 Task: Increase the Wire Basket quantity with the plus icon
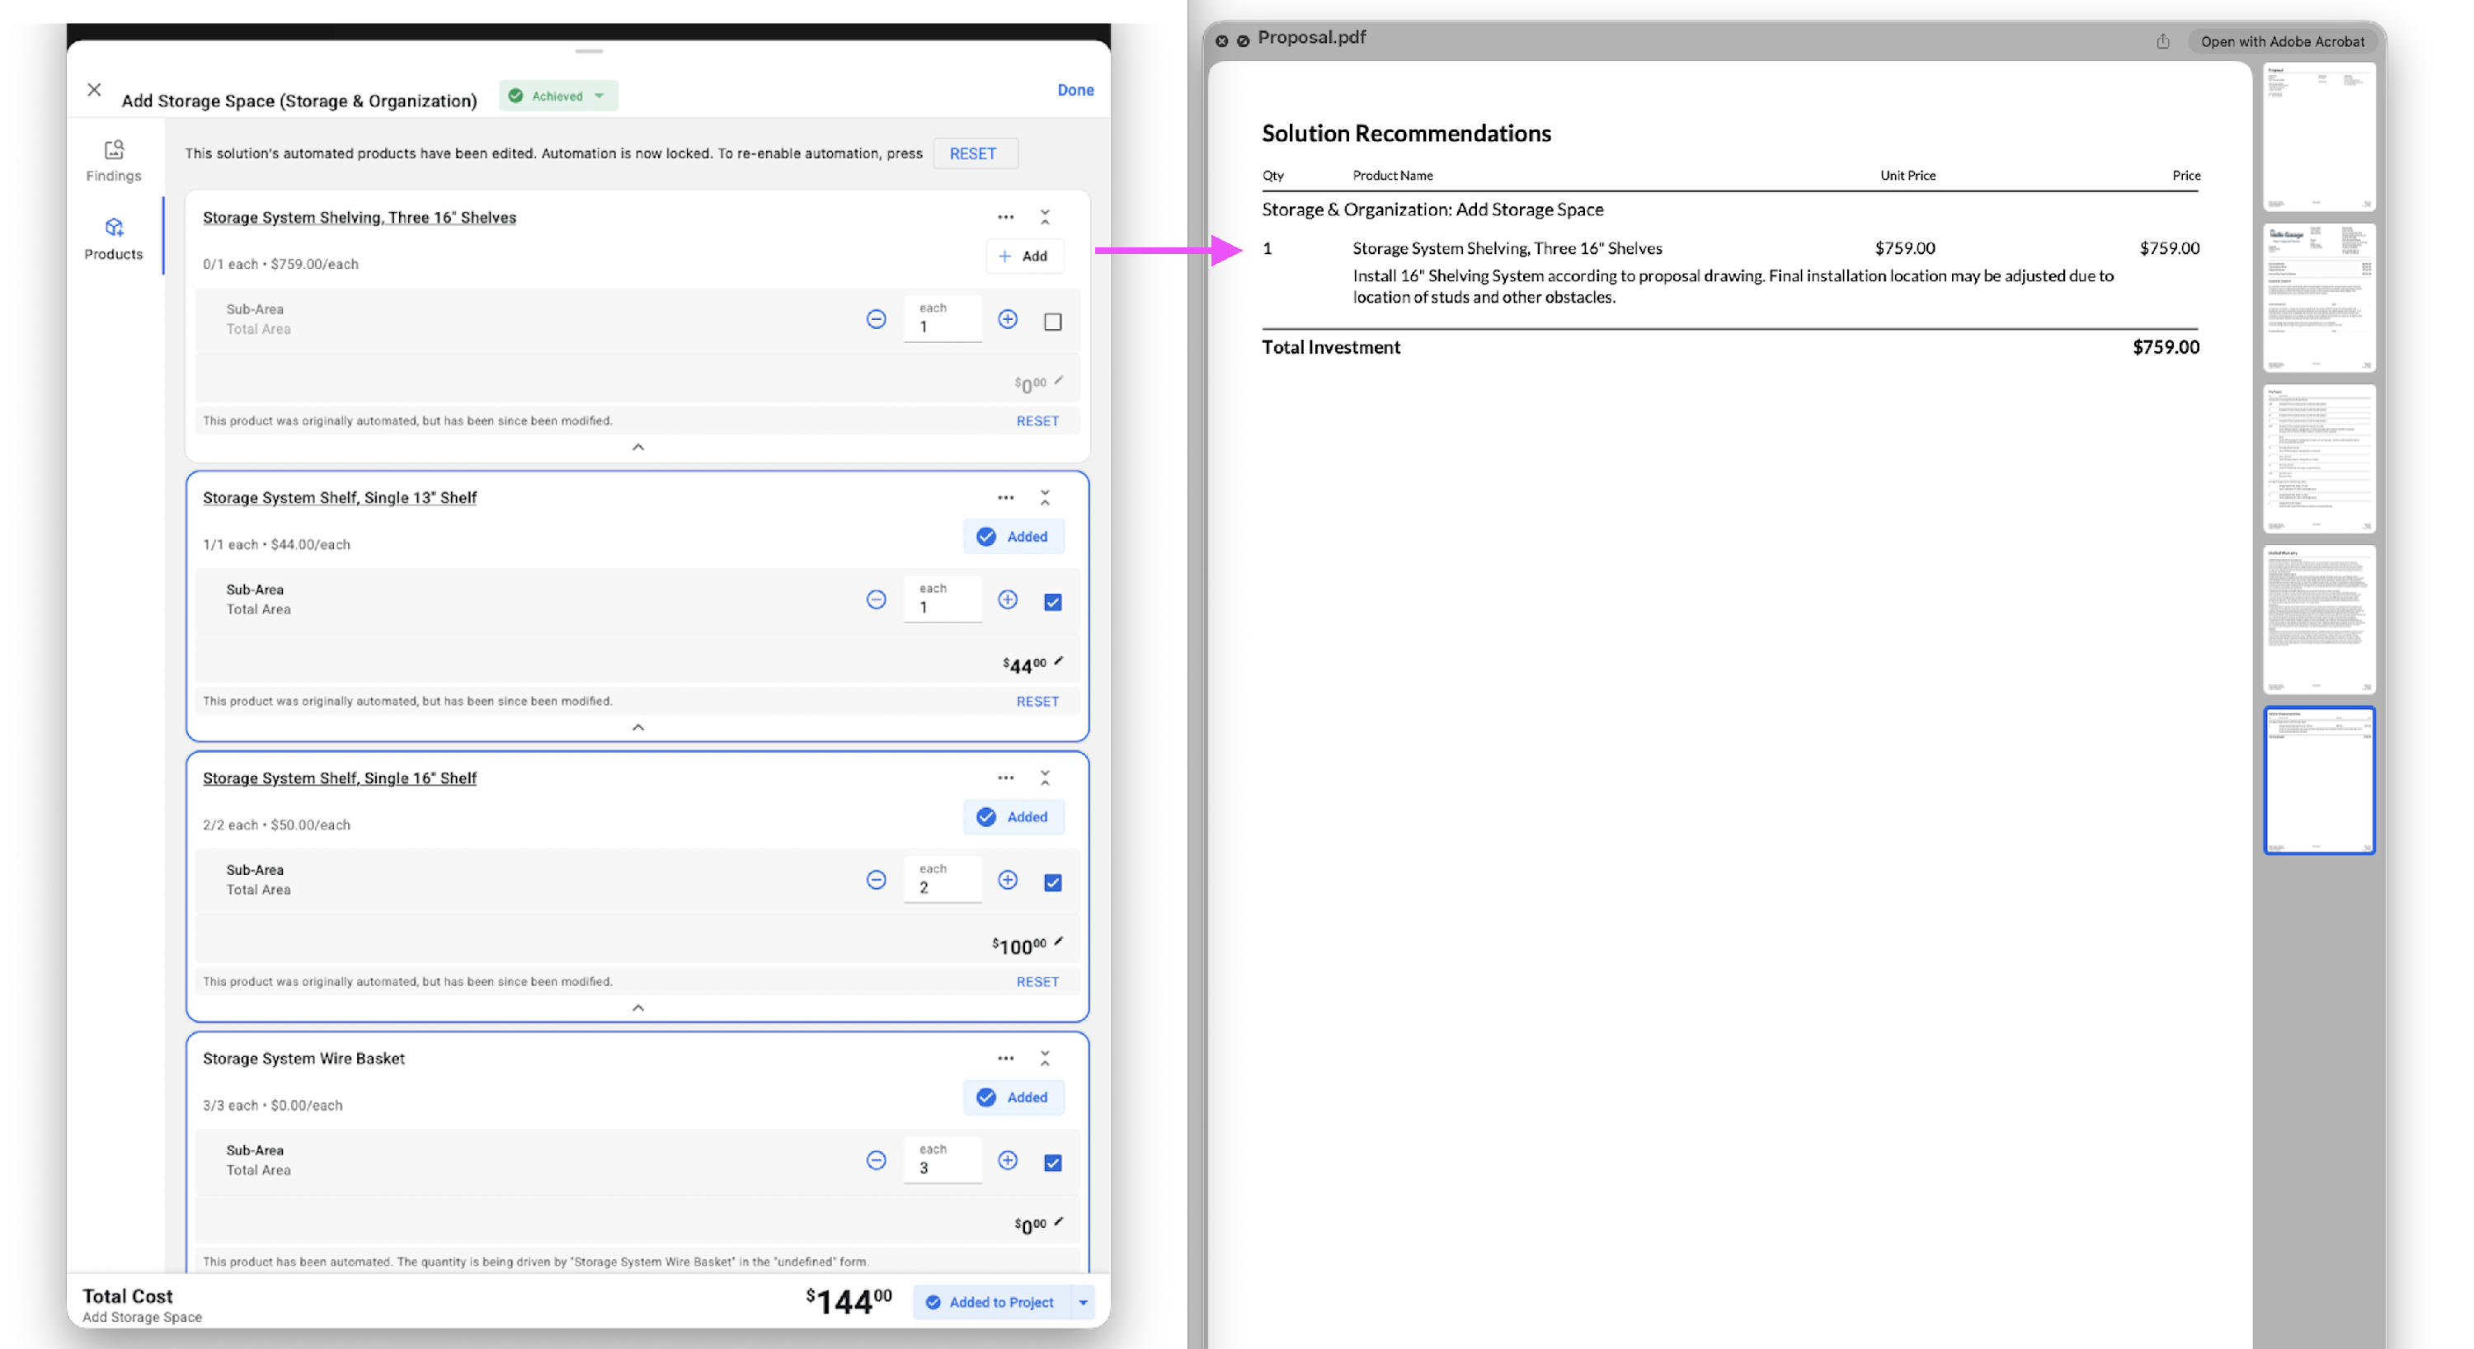pos(1006,1160)
